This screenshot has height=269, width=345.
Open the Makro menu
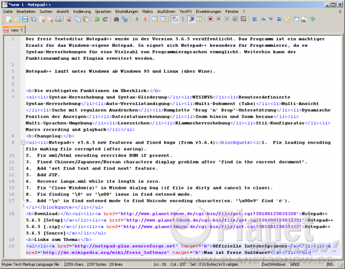coord(147,11)
